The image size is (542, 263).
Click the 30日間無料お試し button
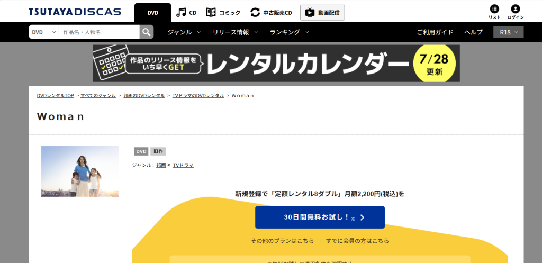coord(320,217)
